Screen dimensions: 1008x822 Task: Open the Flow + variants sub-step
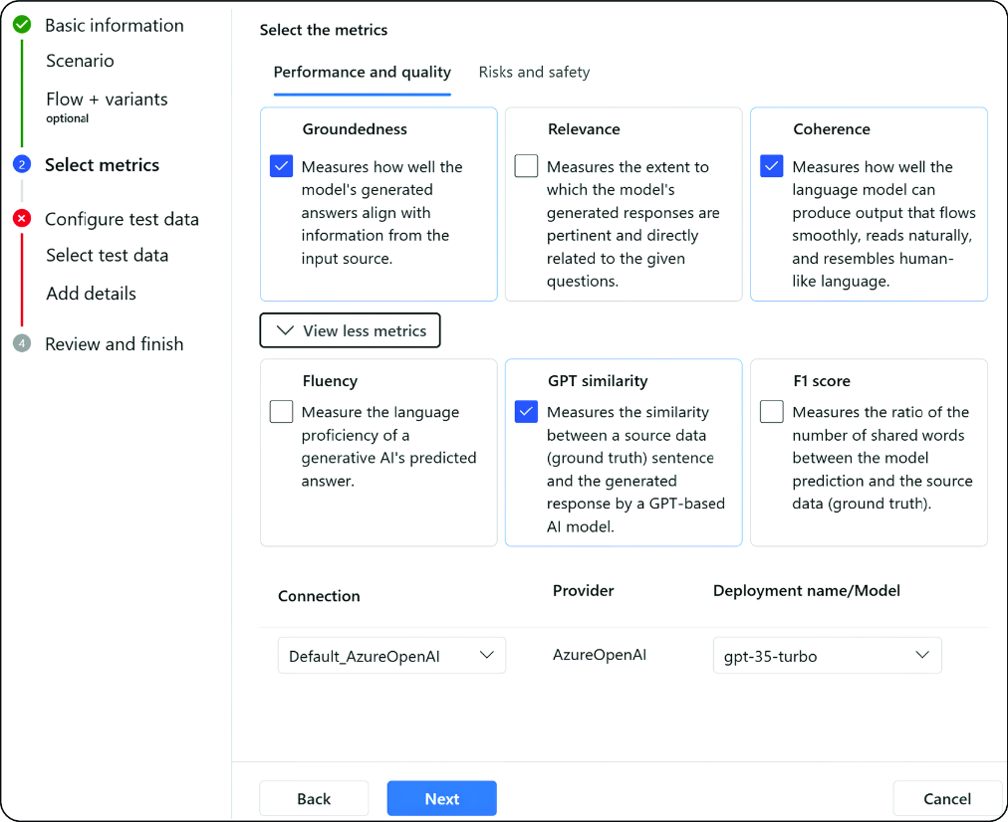(107, 99)
